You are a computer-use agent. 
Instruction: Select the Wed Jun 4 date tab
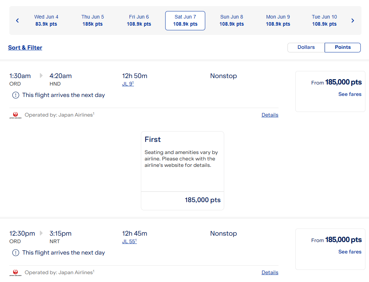point(46,21)
